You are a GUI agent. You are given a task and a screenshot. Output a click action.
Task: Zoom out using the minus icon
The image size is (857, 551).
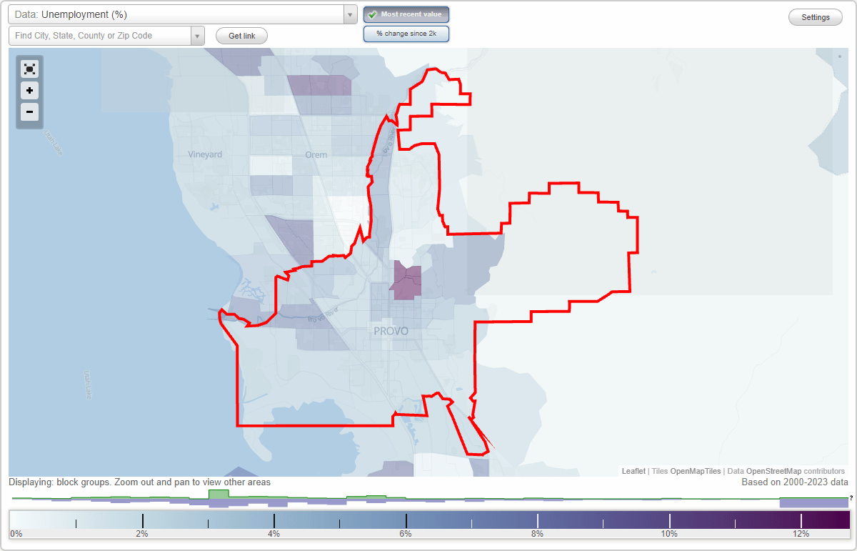coord(29,112)
